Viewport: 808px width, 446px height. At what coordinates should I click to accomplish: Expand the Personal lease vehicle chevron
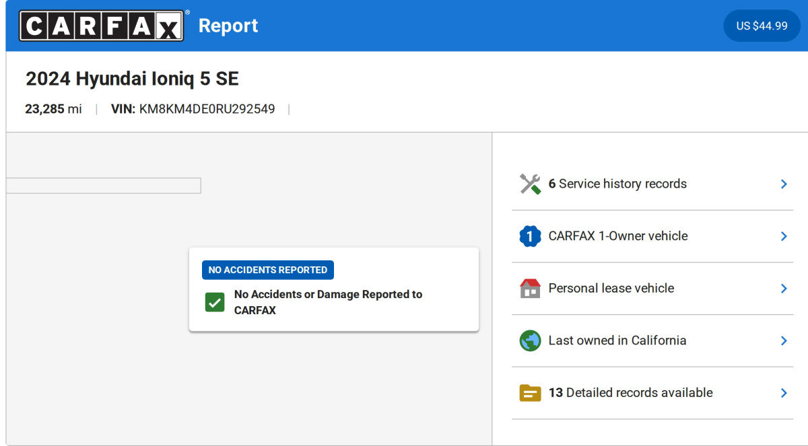783,288
